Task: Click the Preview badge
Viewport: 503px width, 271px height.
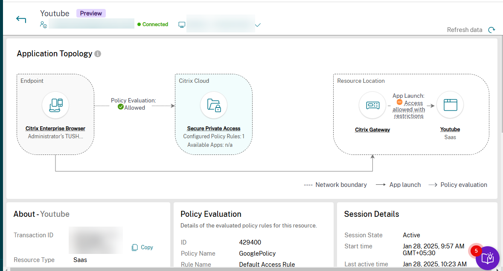Action: [91, 13]
